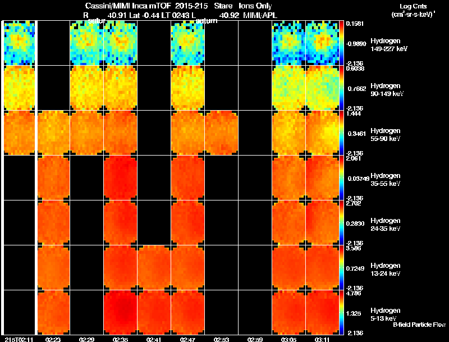Click the 'Log Cnts' scale heading

click(x=413, y=6)
